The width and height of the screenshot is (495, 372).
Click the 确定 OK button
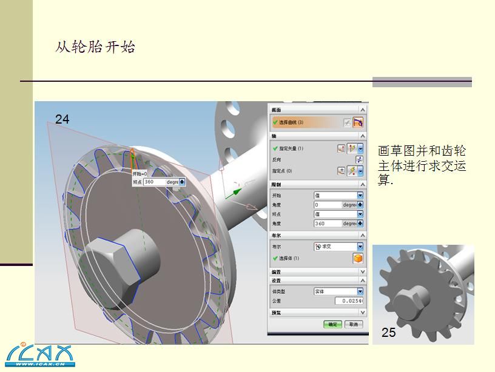[x=333, y=324]
